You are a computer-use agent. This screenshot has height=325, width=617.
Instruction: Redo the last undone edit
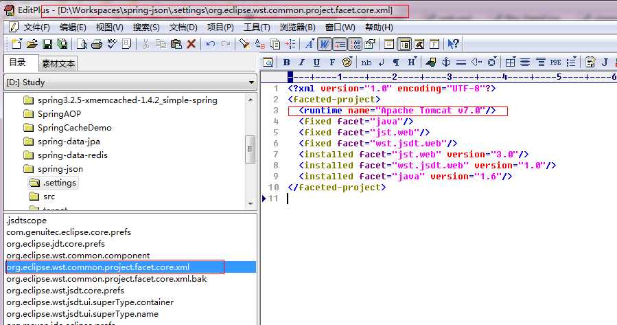226,44
